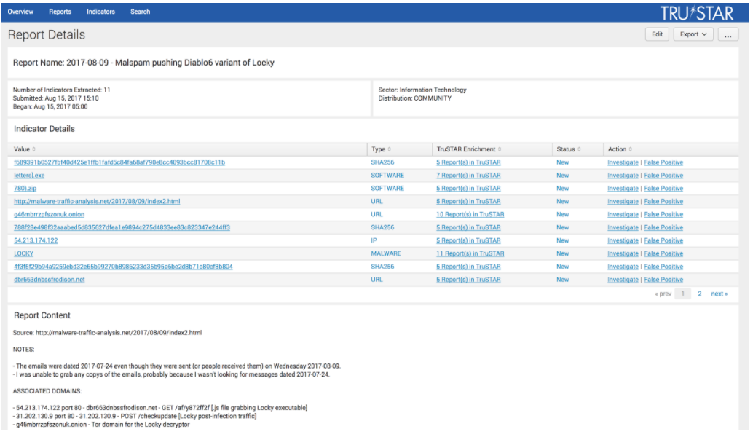
Task: Switch to the Indicators tab
Action: [100, 11]
